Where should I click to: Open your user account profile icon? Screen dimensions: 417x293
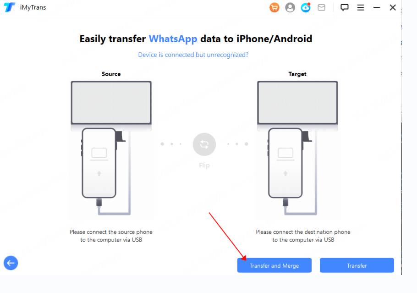point(290,7)
